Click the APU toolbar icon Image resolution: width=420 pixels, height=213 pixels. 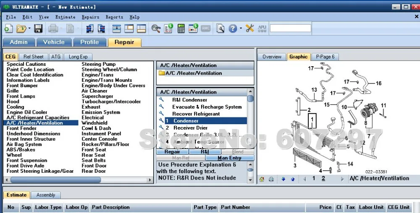(262, 29)
